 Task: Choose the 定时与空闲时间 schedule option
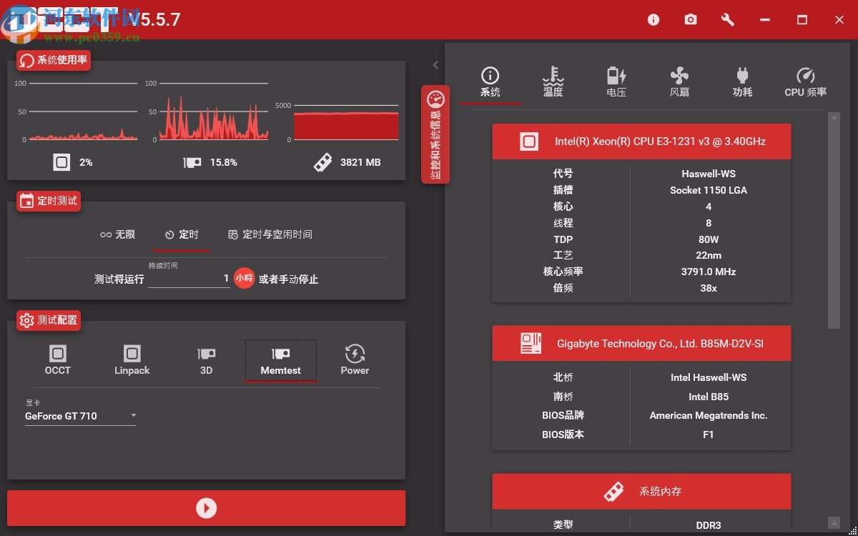pyautogui.click(x=270, y=234)
